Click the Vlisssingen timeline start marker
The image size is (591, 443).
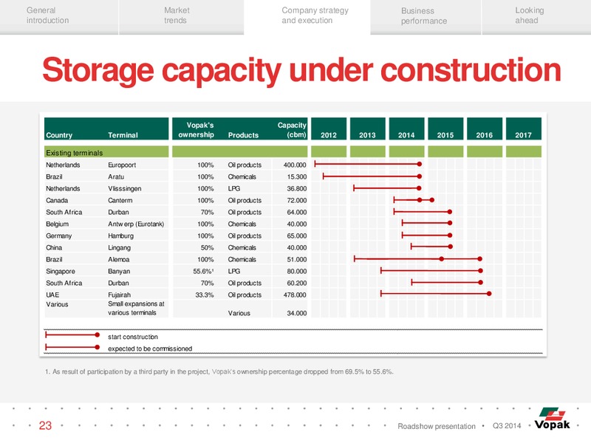click(x=354, y=188)
